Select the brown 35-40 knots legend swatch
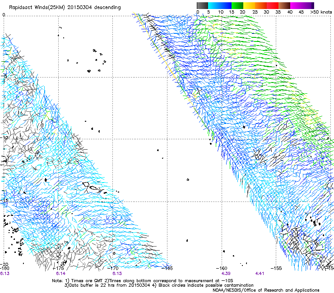The height and width of the screenshot is (293, 334). tap(284, 5)
